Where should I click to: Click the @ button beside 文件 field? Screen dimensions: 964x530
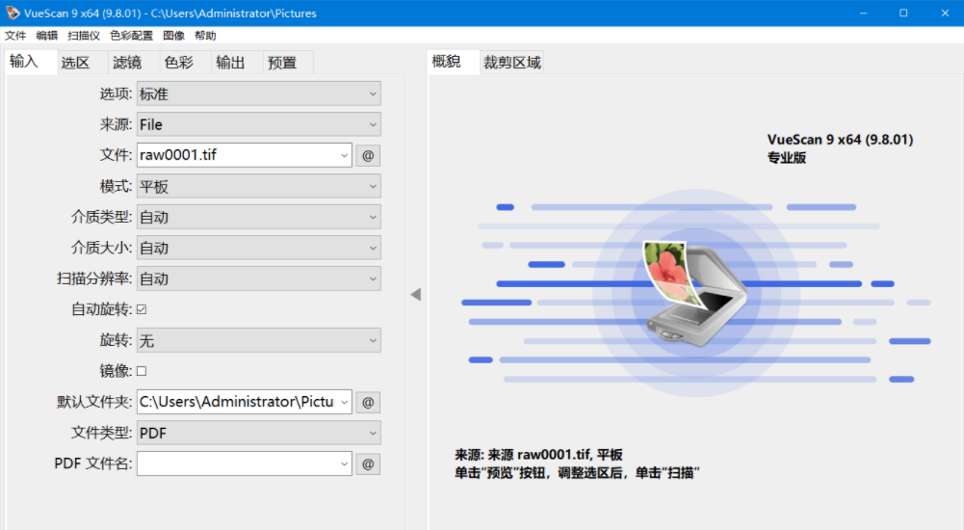coord(367,155)
